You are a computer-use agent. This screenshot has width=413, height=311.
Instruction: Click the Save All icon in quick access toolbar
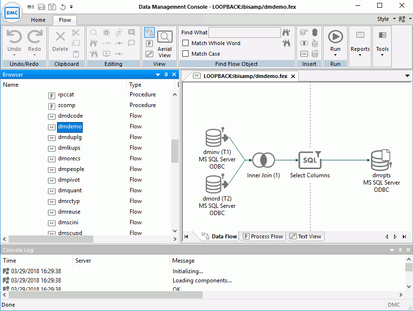click(x=52, y=7)
